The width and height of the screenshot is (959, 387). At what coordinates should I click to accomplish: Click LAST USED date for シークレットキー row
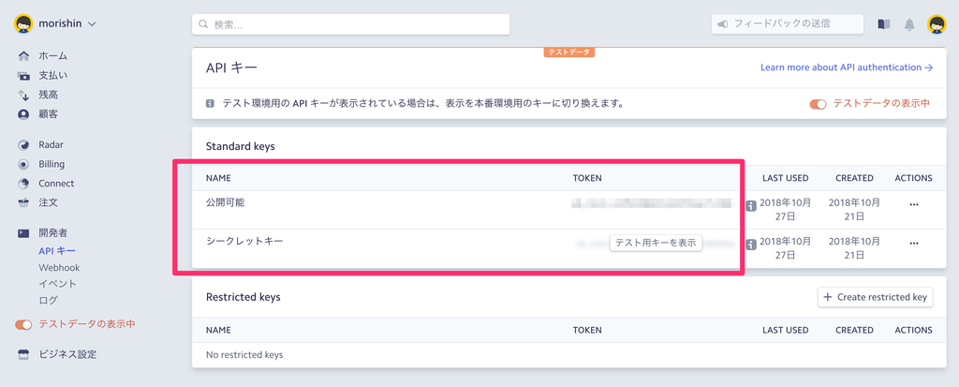click(x=786, y=247)
